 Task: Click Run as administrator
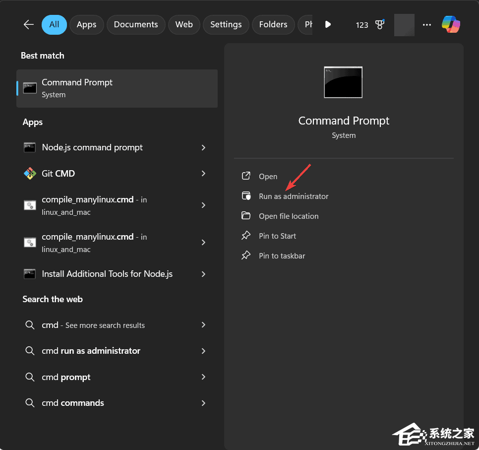294,196
